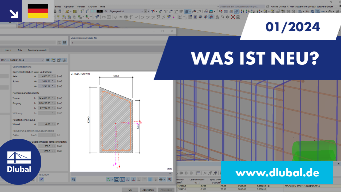
Task: Click the icon left below section preview
Action: click(x=74, y=179)
